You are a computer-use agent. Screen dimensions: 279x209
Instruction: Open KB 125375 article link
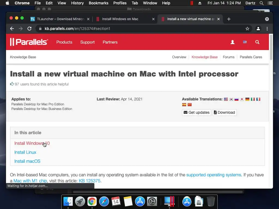pyautogui.click(x=89, y=181)
